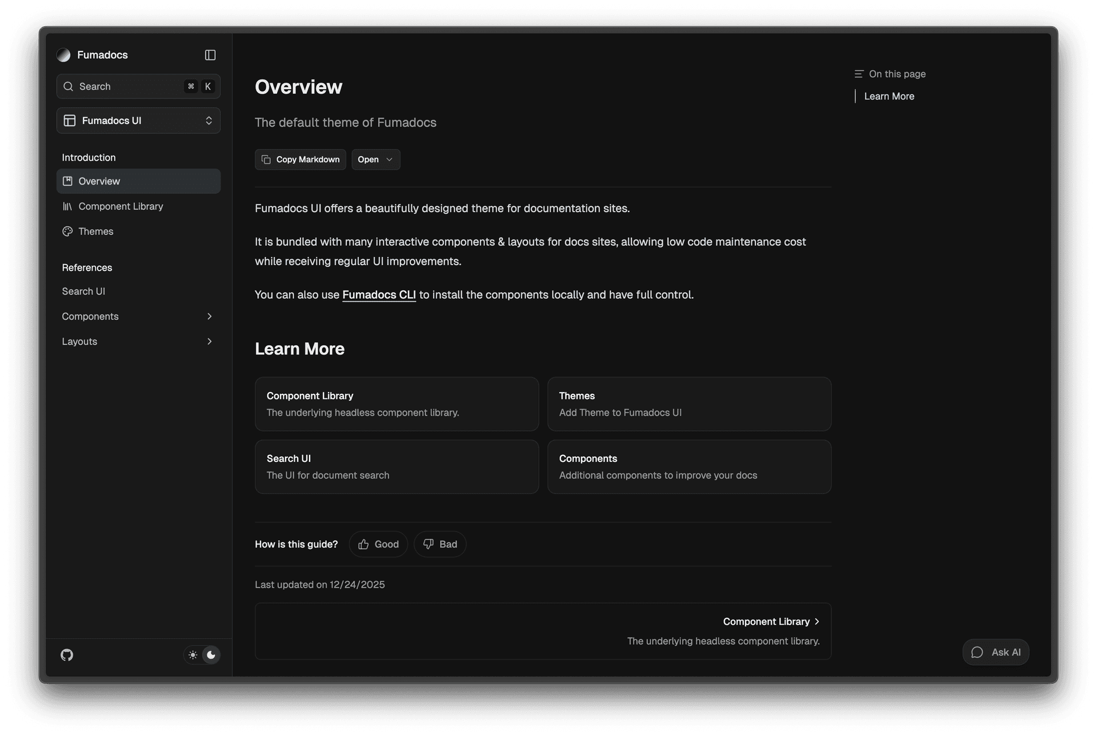Expand the Components section in sidebar
Image resolution: width=1097 pixels, height=735 pixels.
210,316
